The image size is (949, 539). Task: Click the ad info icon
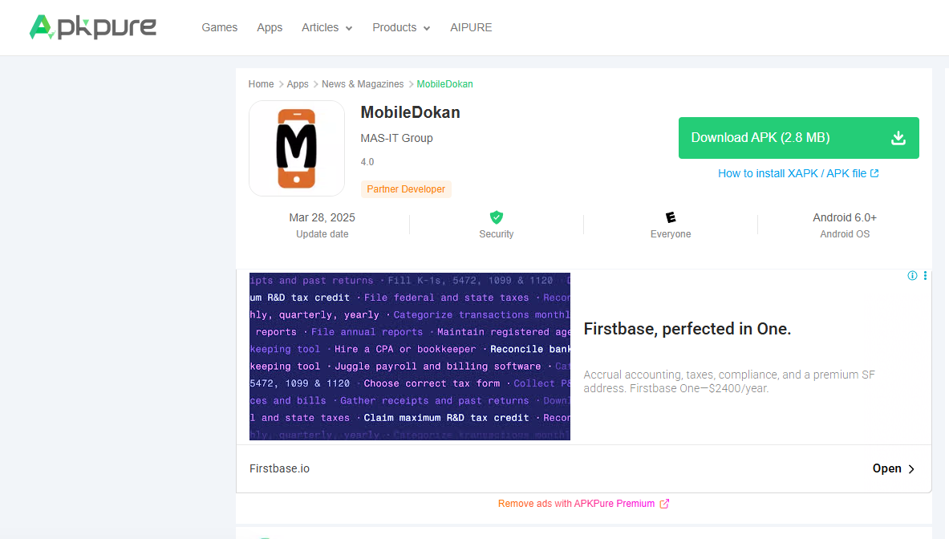pyautogui.click(x=912, y=276)
